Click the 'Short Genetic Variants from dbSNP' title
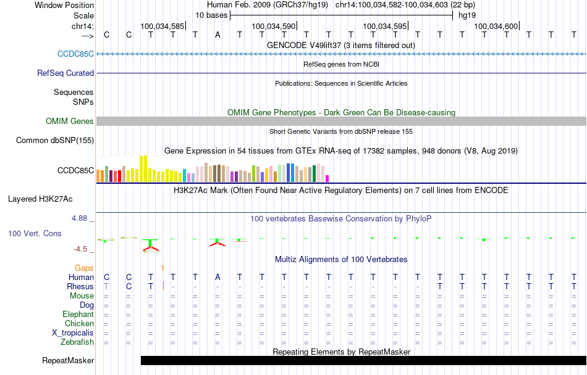 coord(341,131)
